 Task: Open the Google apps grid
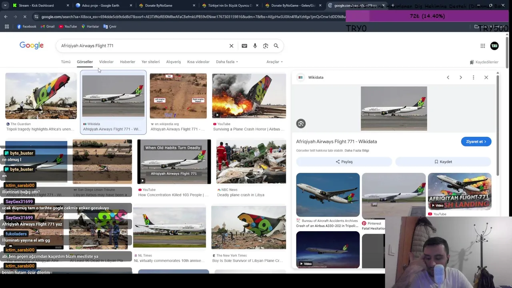483,46
